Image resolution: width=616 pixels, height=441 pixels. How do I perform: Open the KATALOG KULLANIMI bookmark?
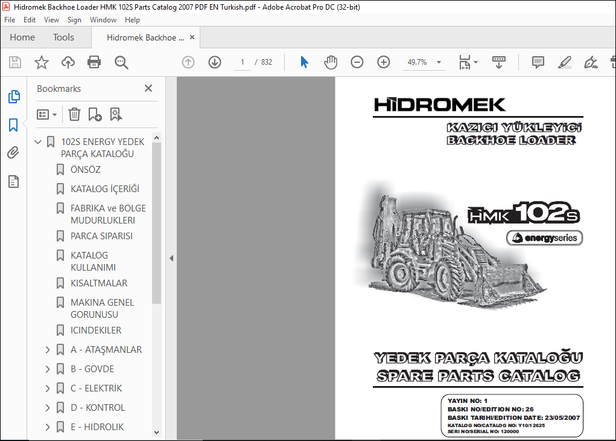[x=93, y=261]
